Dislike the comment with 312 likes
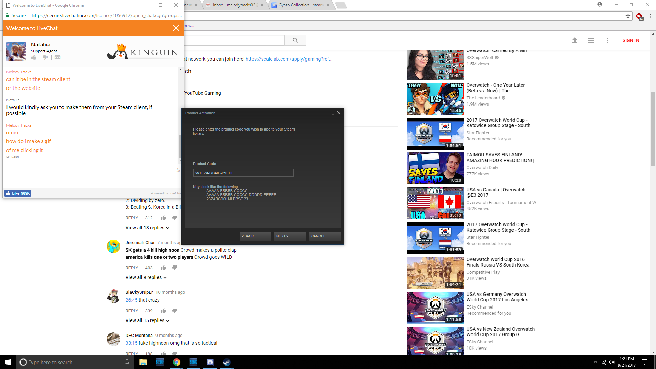The height and width of the screenshot is (369, 656). [175, 218]
